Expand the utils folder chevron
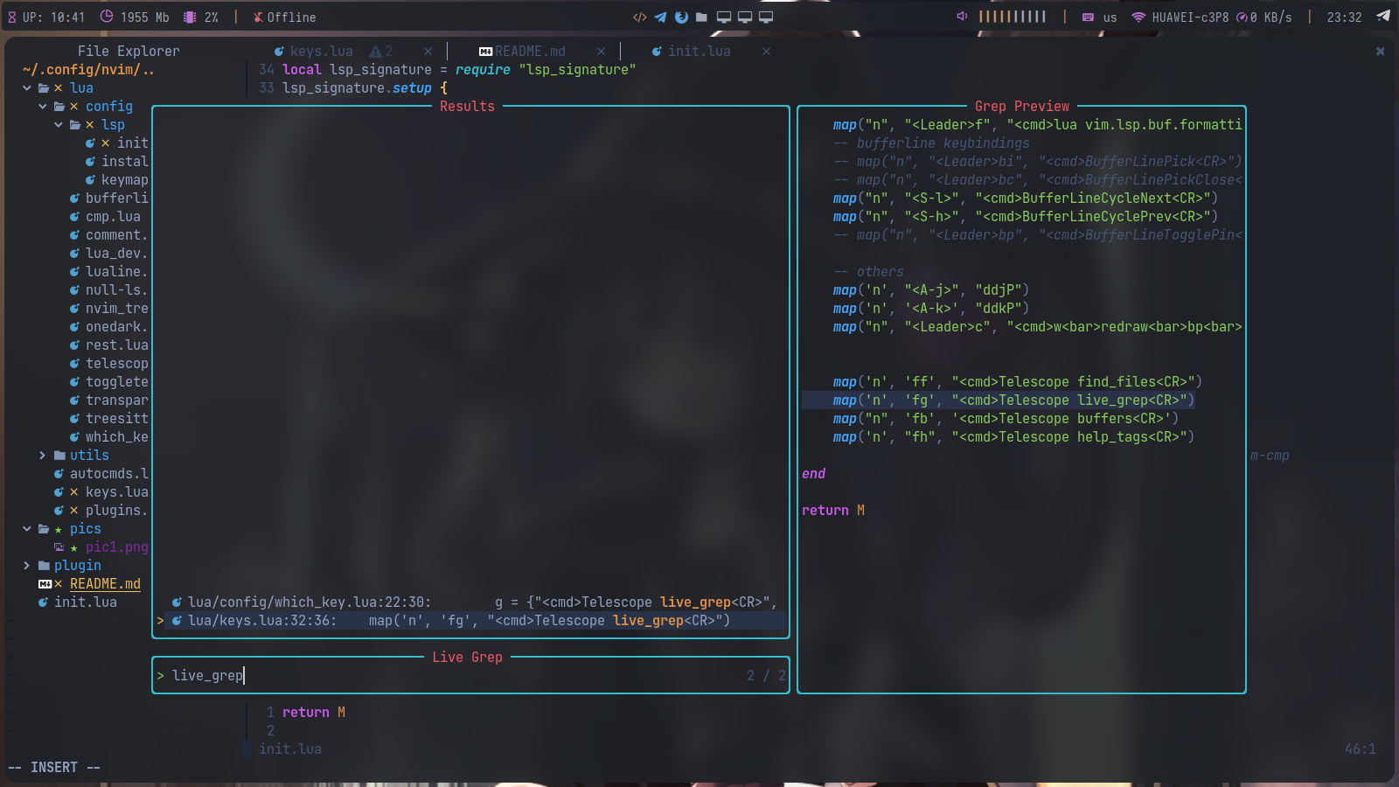Viewport: 1399px width, 787px height. (x=43, y=456)
